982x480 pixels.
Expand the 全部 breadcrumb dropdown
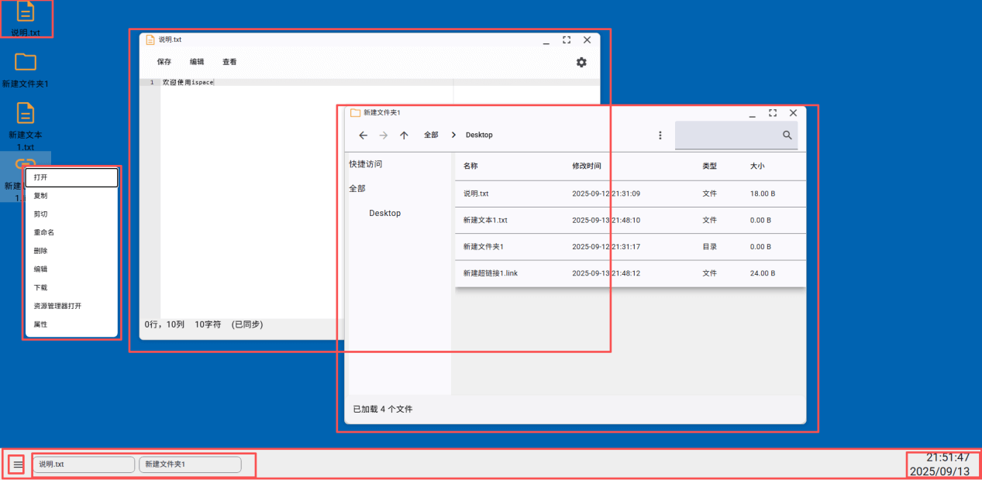431,135
